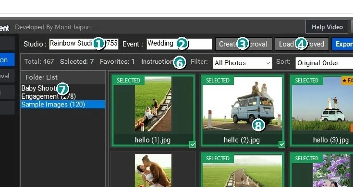The height and width of the screenshot is (187, 353).
Task: Click the Selected: 7 status text
Action: pyautogui.click(x=77, y=61)
